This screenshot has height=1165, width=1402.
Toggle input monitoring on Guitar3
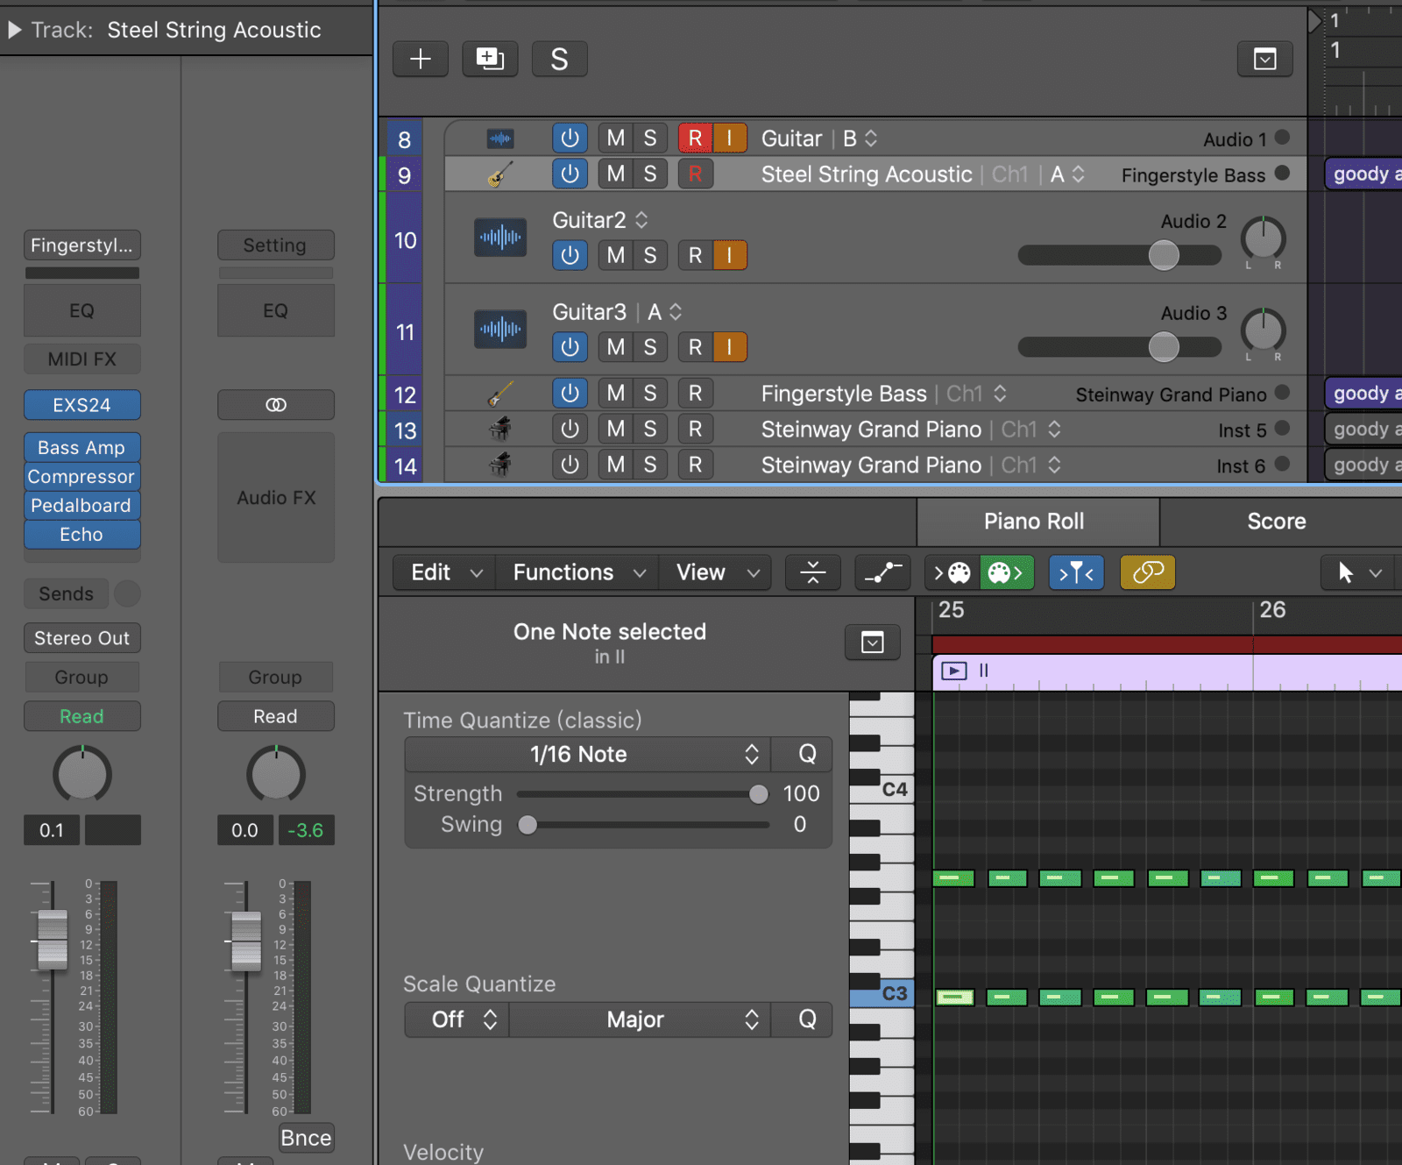[729, 347]
